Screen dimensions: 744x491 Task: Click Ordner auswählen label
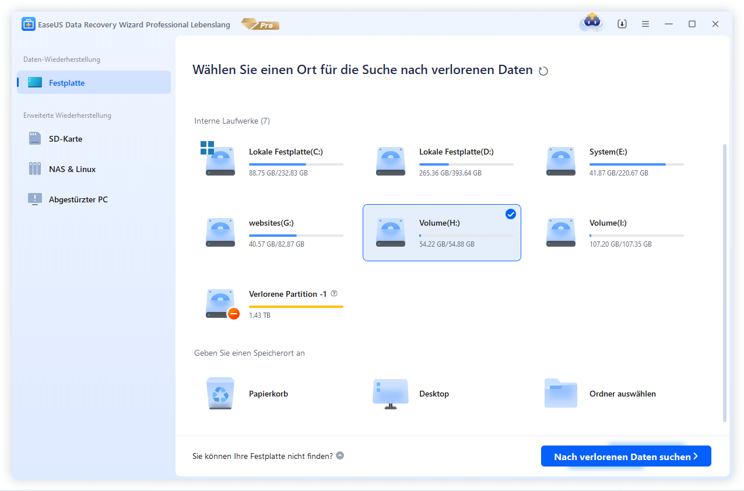pyautogui.click(x=623, y=394)
